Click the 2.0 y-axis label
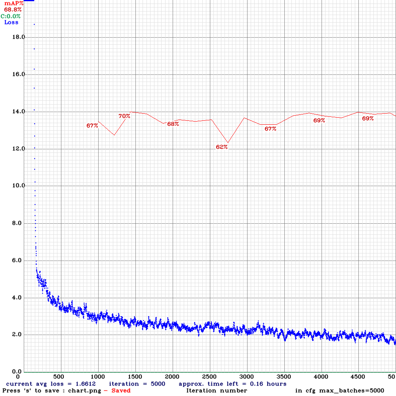 click(17, 335)
